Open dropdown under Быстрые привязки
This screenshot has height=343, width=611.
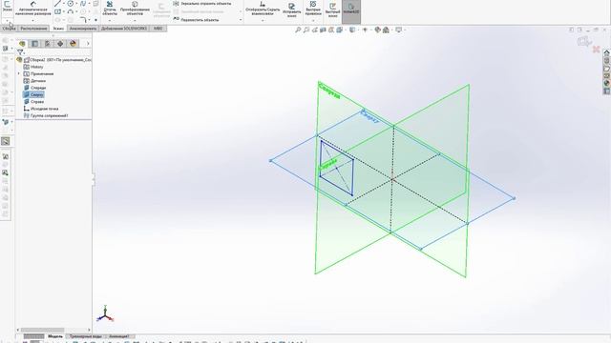313,20
